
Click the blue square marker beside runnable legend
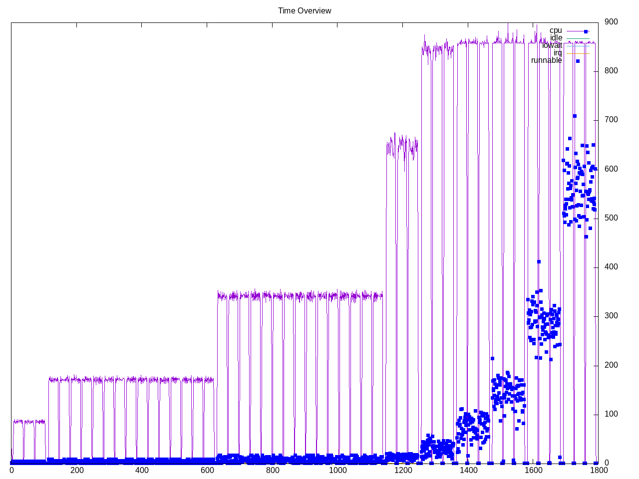point(578,61)
